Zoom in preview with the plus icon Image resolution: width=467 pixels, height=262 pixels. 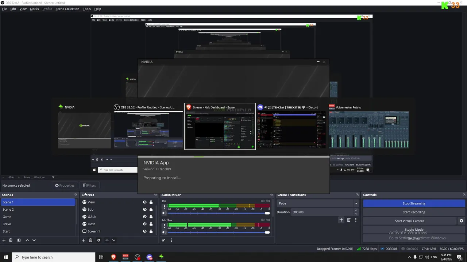click(19, 177)
